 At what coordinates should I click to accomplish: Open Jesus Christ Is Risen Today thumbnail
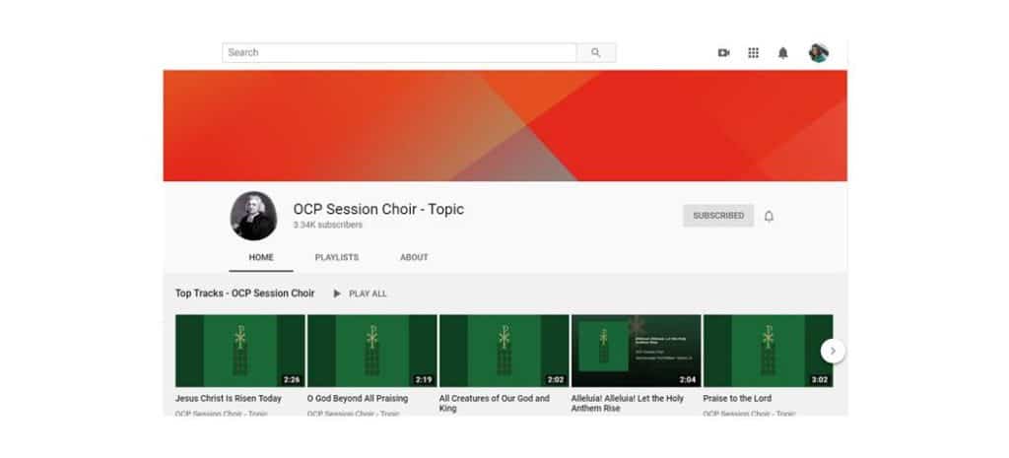click(240, 351)
